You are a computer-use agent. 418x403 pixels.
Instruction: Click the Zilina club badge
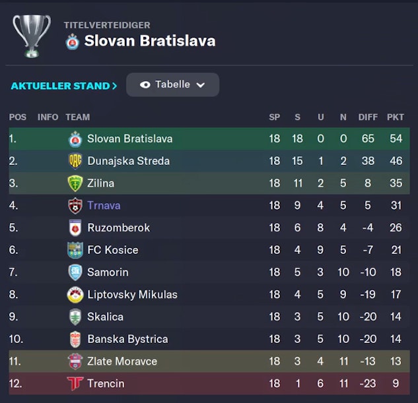click(x=75, y=183)
